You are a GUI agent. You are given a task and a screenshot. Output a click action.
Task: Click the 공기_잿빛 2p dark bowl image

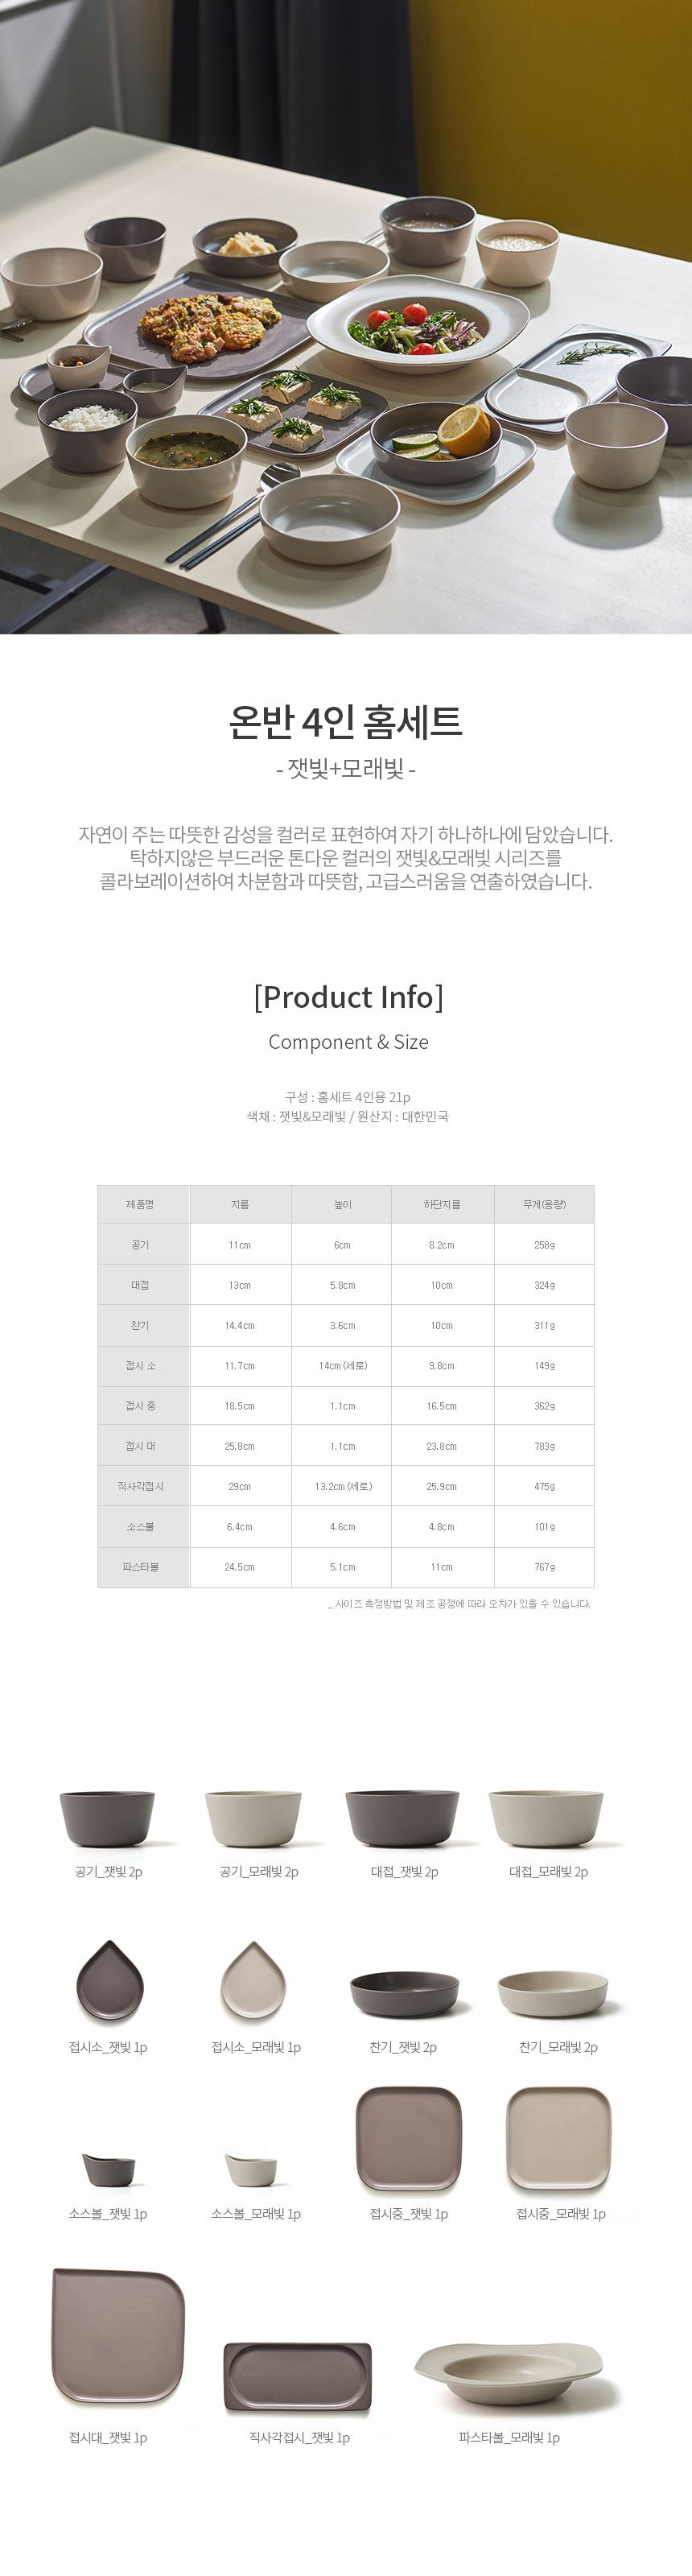(x=107, y=1818)
